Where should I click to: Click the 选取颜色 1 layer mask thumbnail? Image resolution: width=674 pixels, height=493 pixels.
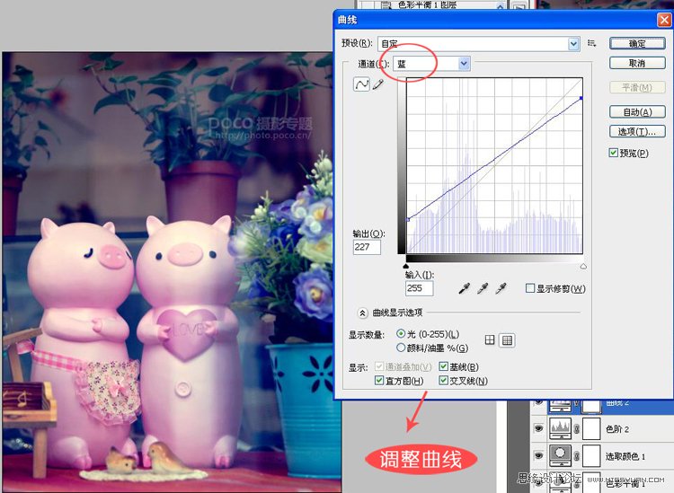coord(591,455)
